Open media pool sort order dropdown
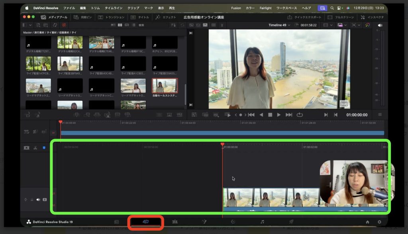The height and width of the screenshot is (234, 408). click(x=173, y=25)
